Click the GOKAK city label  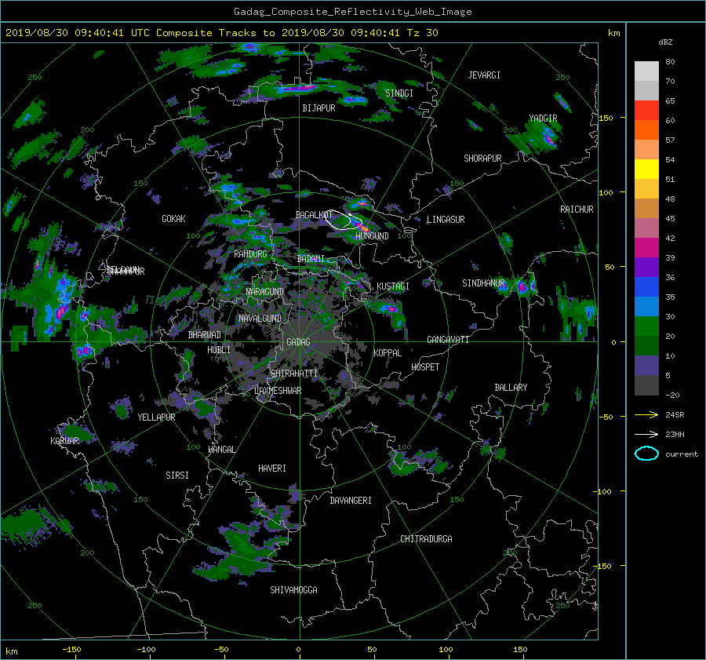click(x=173, y=219)
